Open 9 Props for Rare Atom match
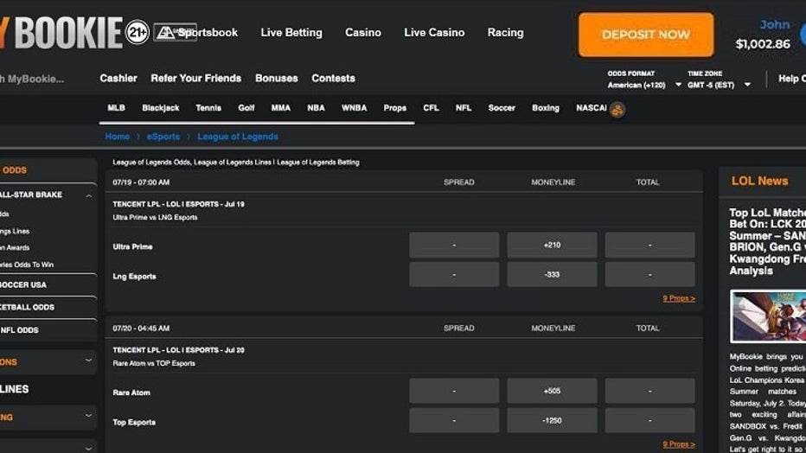 tap(679, 444)
